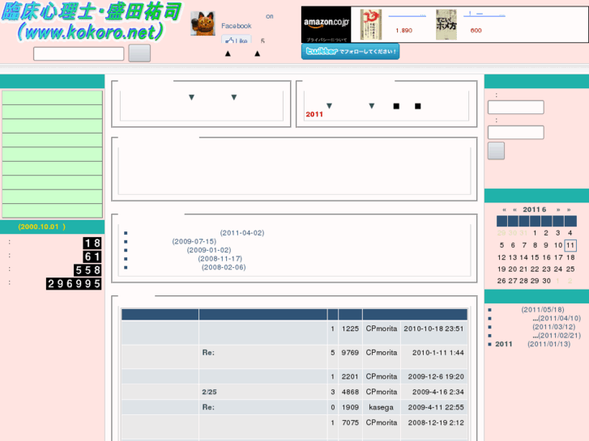
Task: Follow the Facebook link beside the cat
Action: pyautogui.click(x=237, y=26)
